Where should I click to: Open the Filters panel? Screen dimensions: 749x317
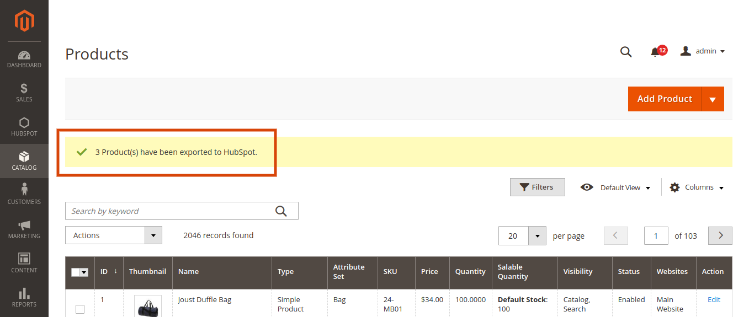tap(538, 187)
